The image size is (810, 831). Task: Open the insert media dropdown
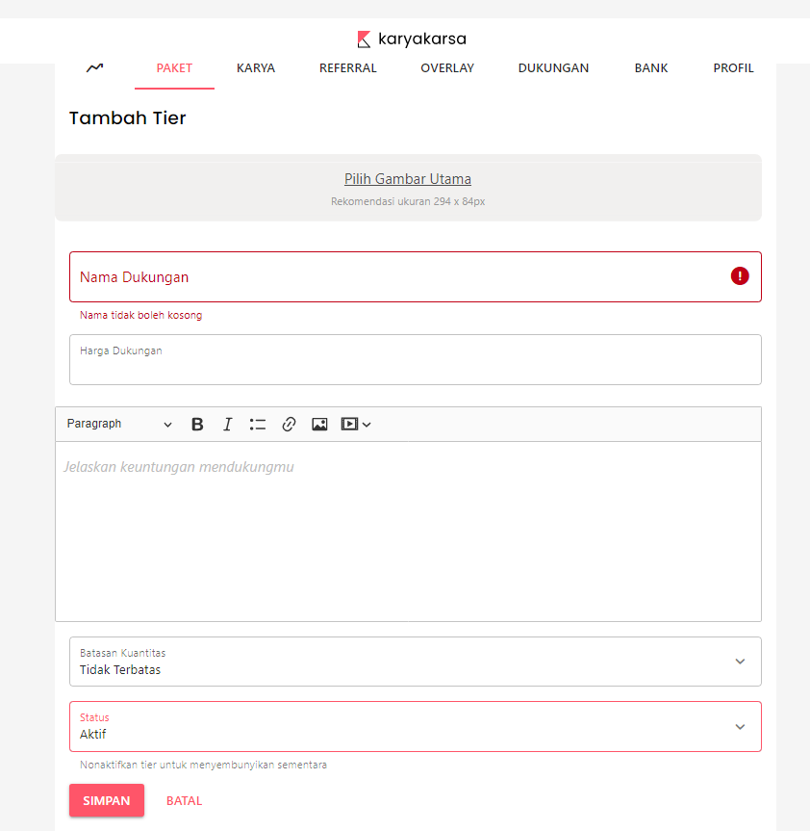coord(356,425)
